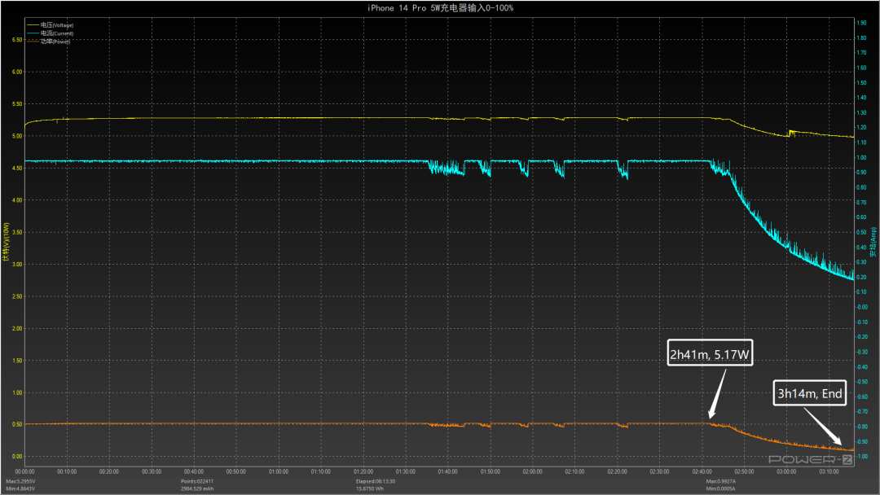Click the Min:0.0005A status value
Viewport: 880px width, 495px height.
pos(720,488)
